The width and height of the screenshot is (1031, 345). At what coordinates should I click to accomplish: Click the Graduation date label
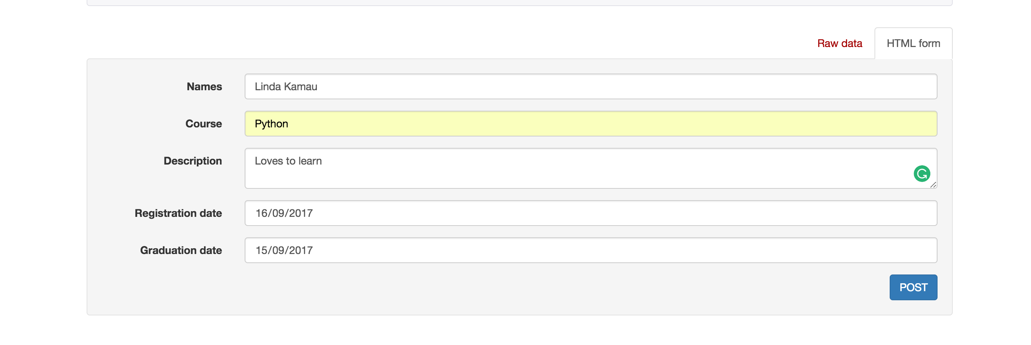tap(181, 250)
